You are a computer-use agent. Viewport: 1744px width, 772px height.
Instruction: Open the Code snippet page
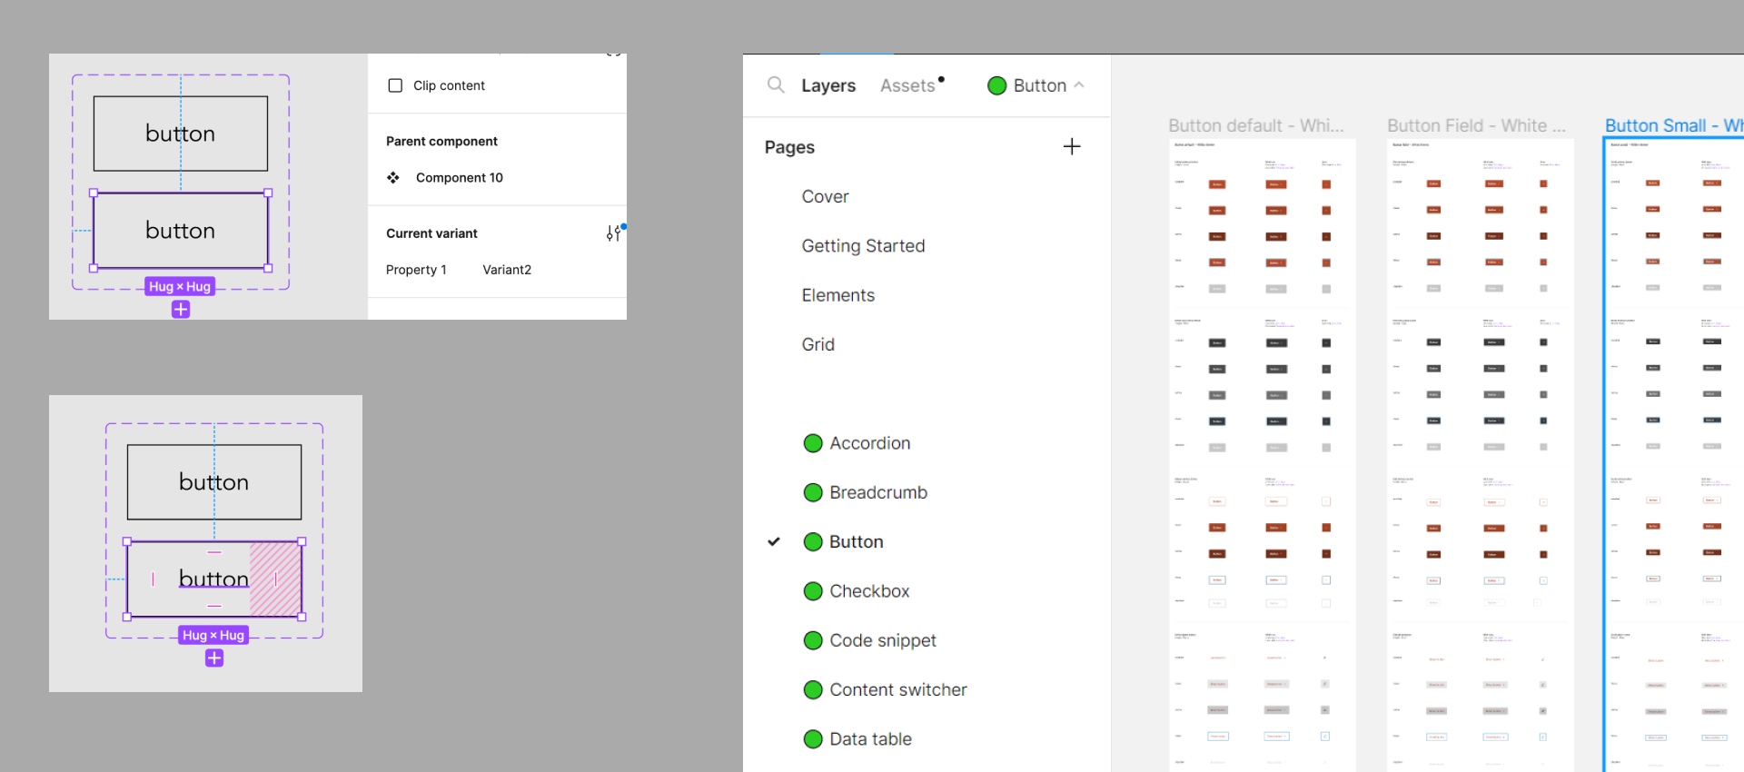882,640
